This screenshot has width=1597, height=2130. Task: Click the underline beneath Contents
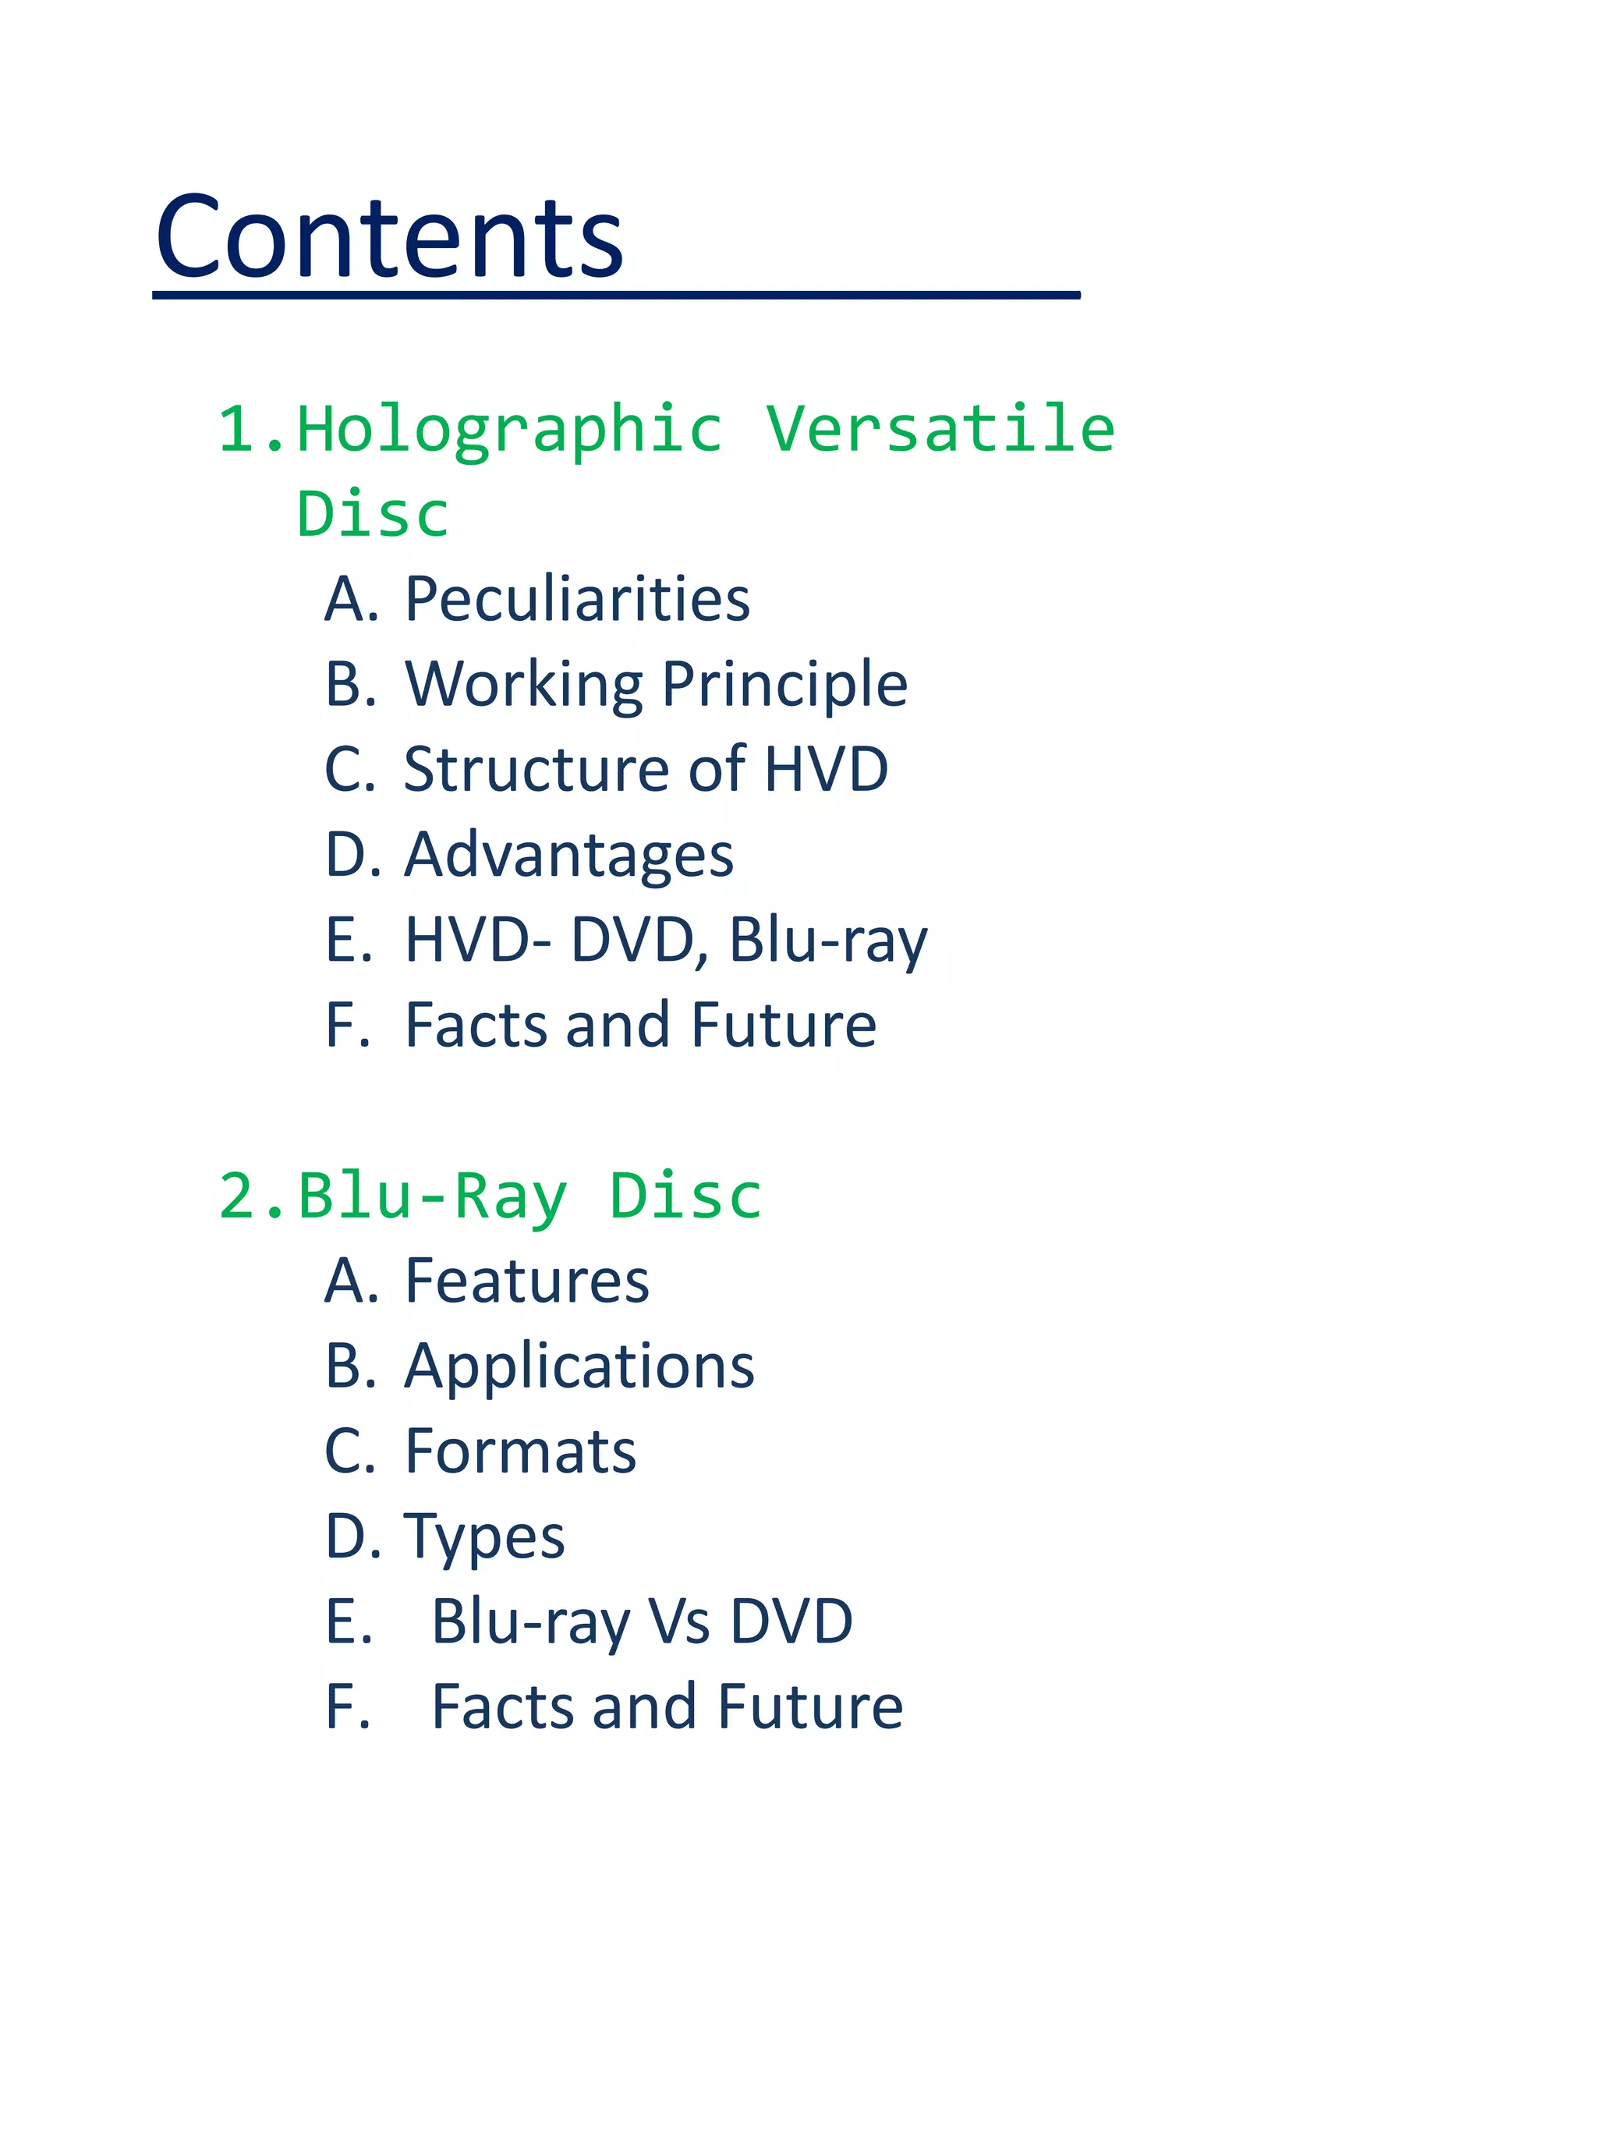pos(616,296)
